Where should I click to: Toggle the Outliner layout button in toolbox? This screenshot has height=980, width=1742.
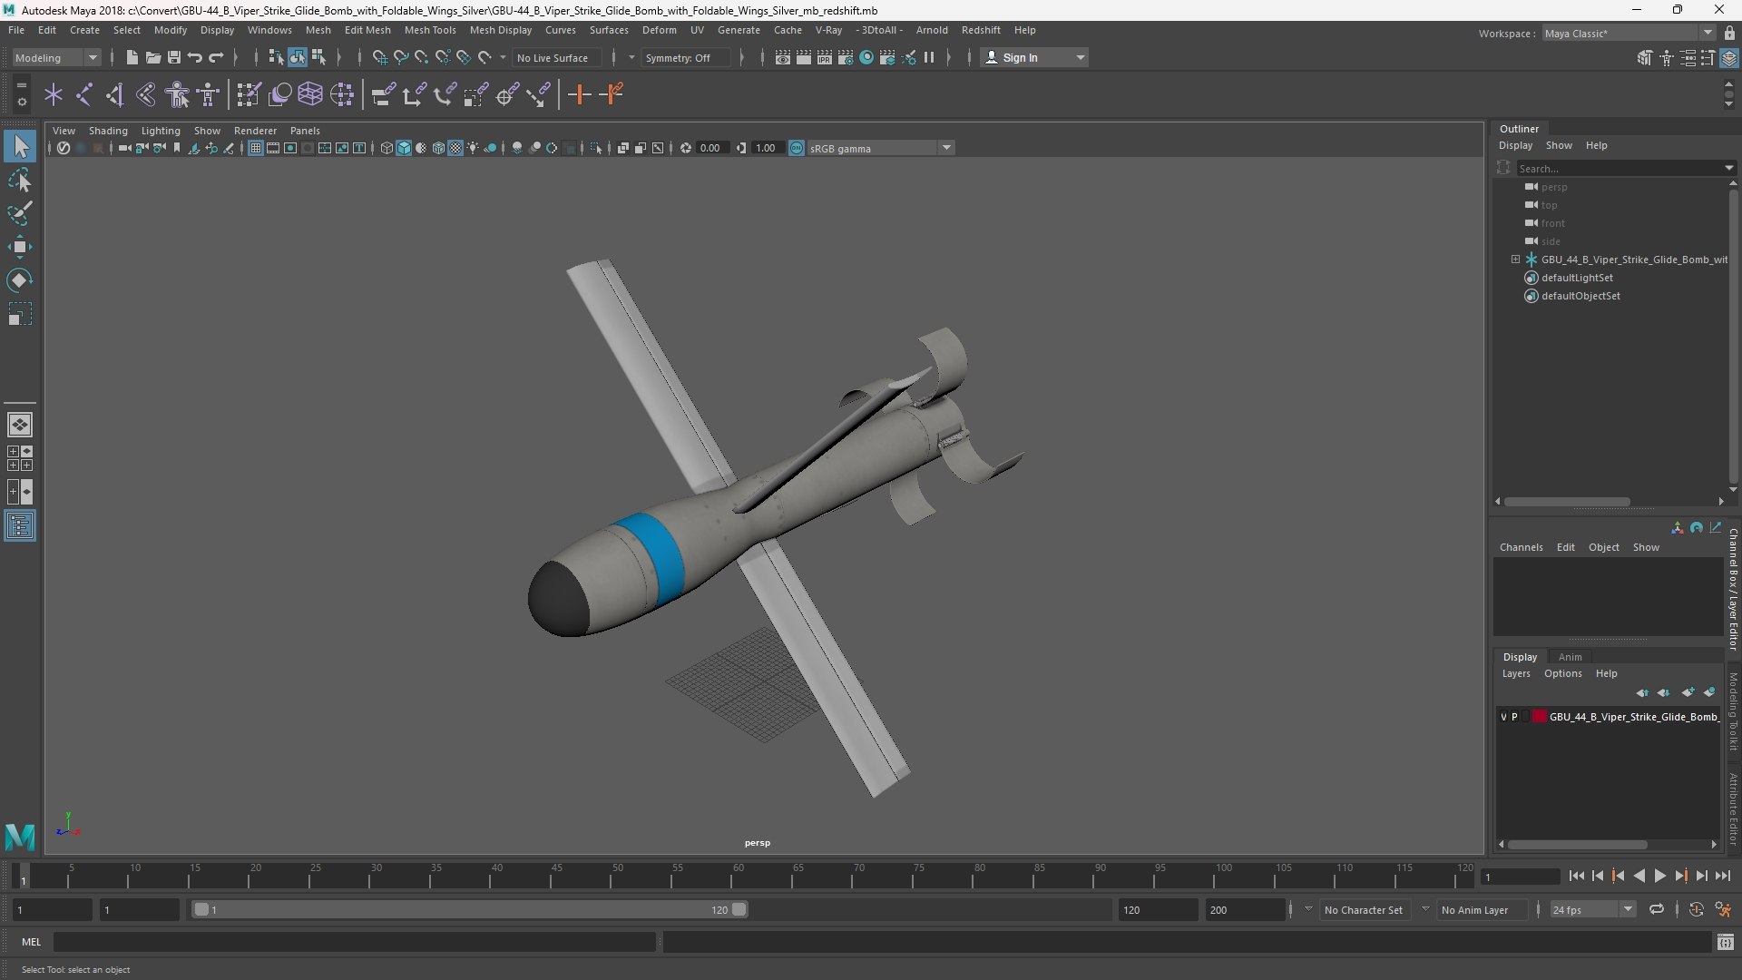point(20,526)
